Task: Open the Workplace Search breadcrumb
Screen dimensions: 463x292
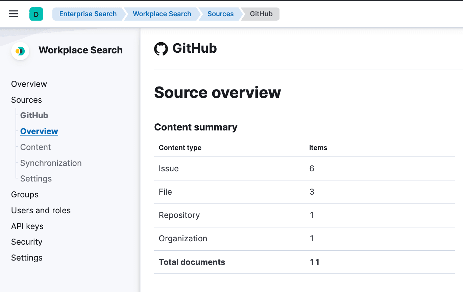Action: 162,14
